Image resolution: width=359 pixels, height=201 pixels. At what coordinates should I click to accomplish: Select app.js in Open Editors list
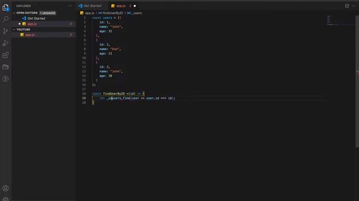(32, 24)
